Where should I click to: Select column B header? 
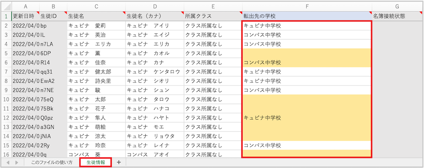pos(53,7)
